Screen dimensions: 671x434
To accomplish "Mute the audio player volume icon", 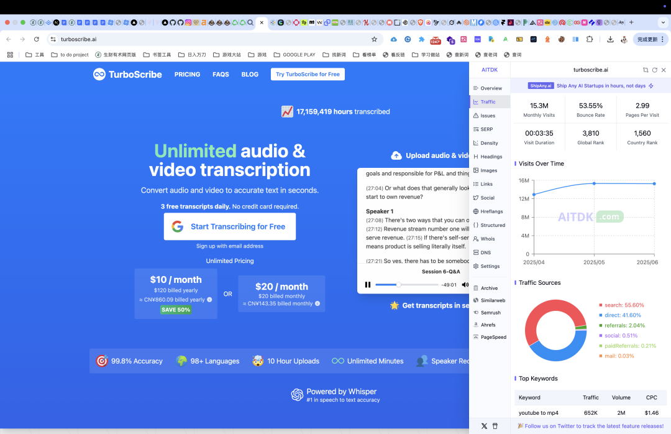I will tap(465, 285).
